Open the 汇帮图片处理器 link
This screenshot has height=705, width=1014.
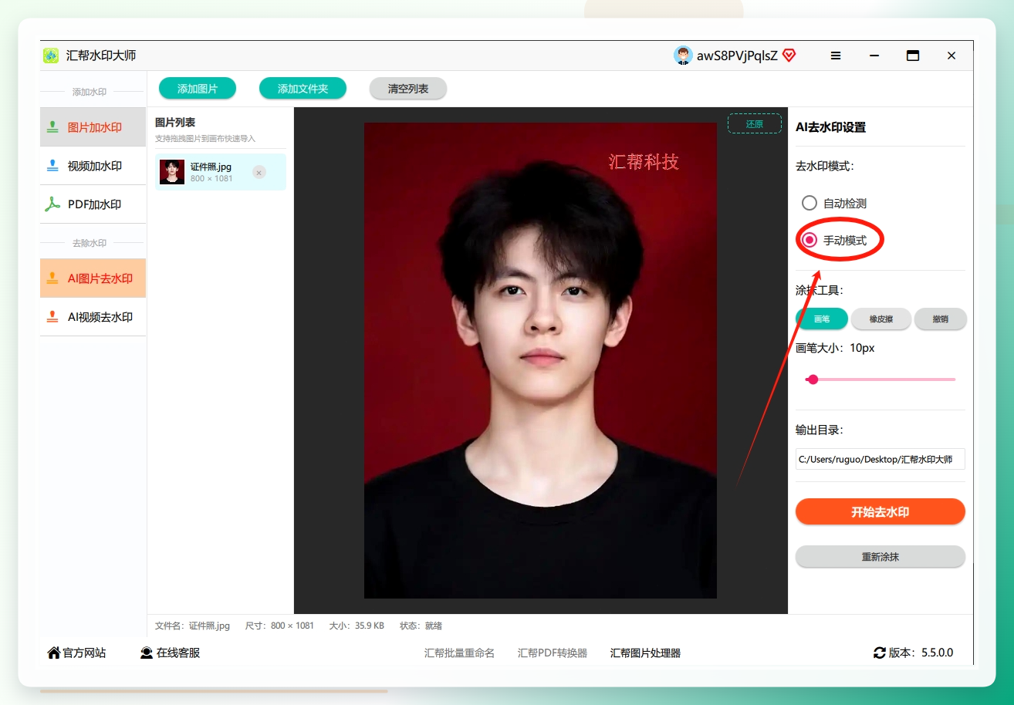[645, 653]
